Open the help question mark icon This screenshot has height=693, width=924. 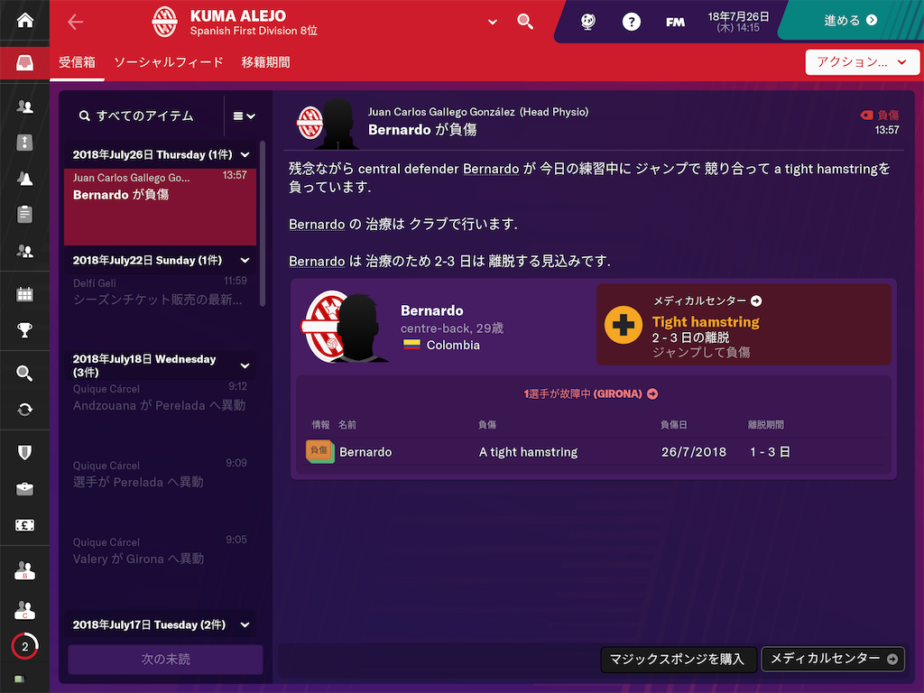(x=631, y=23)
